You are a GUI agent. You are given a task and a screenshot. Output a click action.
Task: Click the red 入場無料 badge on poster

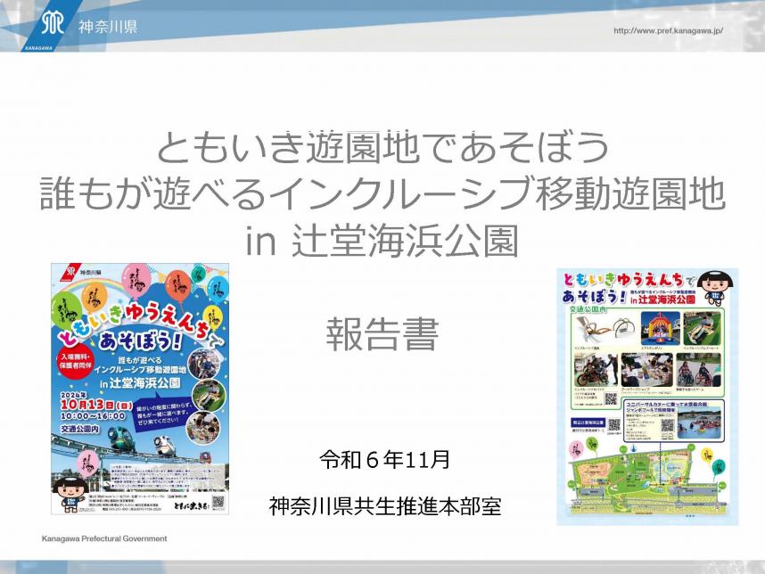[71, 359]
